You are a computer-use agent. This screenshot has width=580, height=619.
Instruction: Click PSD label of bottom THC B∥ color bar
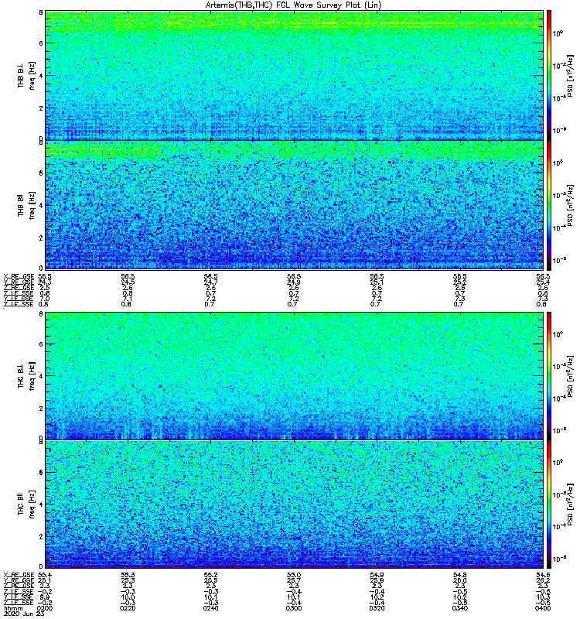click(x=570, y=504)
